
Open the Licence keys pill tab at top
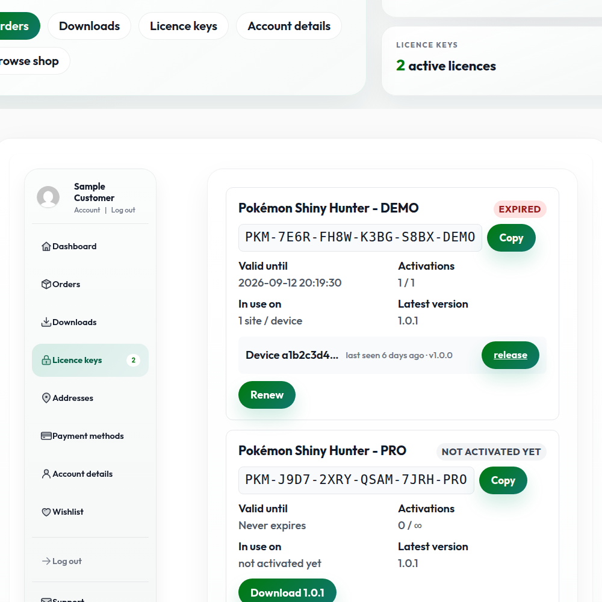pyautogui.click(x=184, y=26)
